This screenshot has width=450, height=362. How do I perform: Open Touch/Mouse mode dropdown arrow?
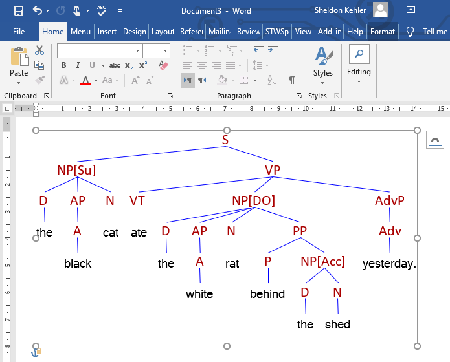coord(87,11)
